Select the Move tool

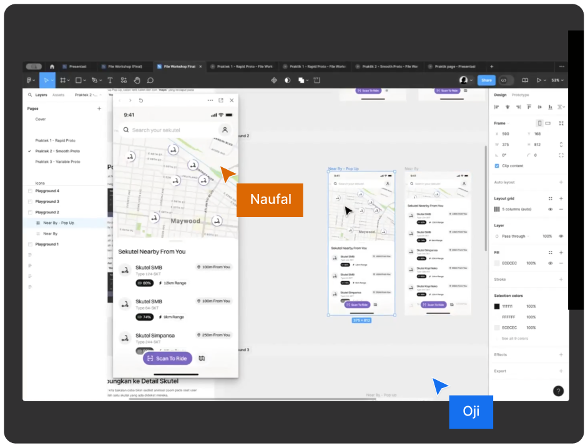click(46, 80)
